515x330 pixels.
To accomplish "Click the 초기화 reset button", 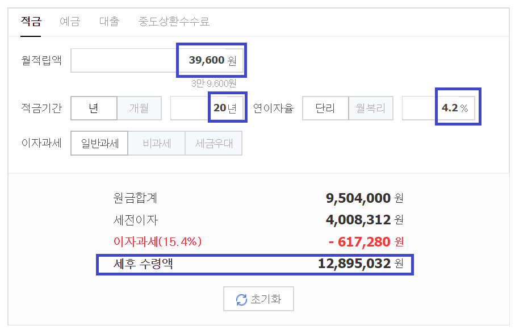I will tap(258, 299).
